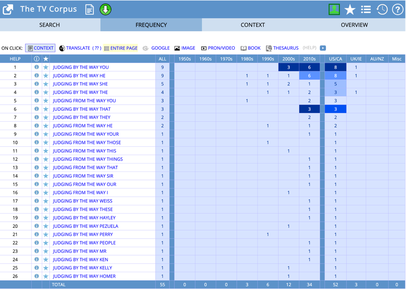The width and height of the screenshot is (406, 289).
Task: Click info icon for JUDGING BY THE WAY HOMER
Action: point(37,276)
